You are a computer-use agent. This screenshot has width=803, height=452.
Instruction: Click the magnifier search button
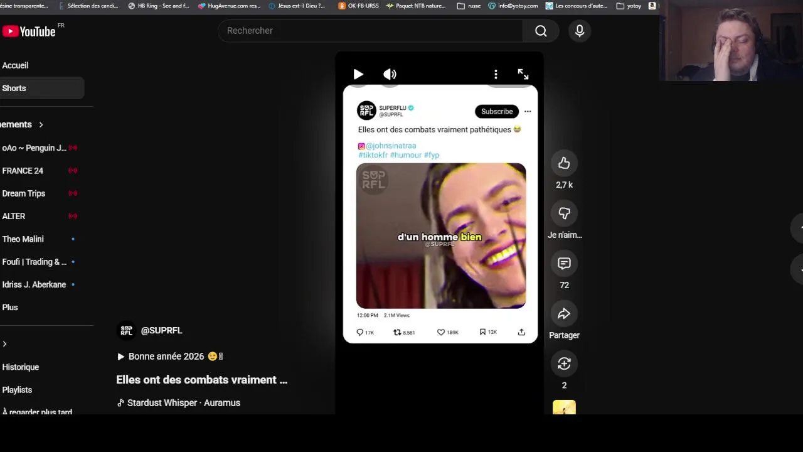(541, 31)
